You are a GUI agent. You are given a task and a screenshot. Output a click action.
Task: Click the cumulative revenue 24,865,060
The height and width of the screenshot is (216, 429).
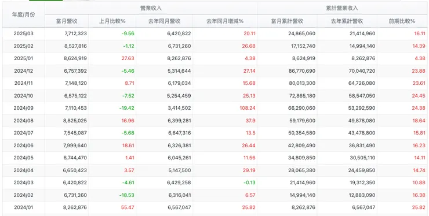[302, 33]
